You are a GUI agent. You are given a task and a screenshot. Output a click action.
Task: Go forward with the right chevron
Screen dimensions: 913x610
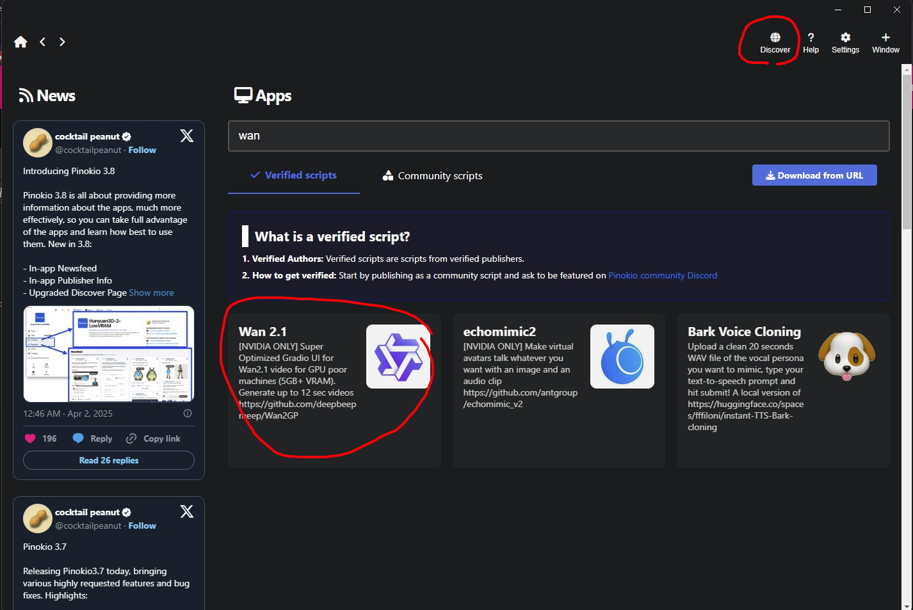pyautogui.click(x=62, y=42)
